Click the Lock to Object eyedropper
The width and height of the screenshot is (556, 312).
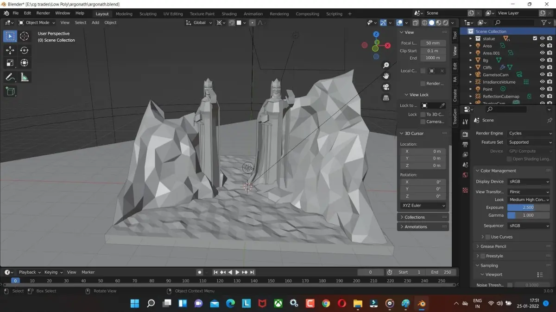pyautogui.click(x=442, y=105)
